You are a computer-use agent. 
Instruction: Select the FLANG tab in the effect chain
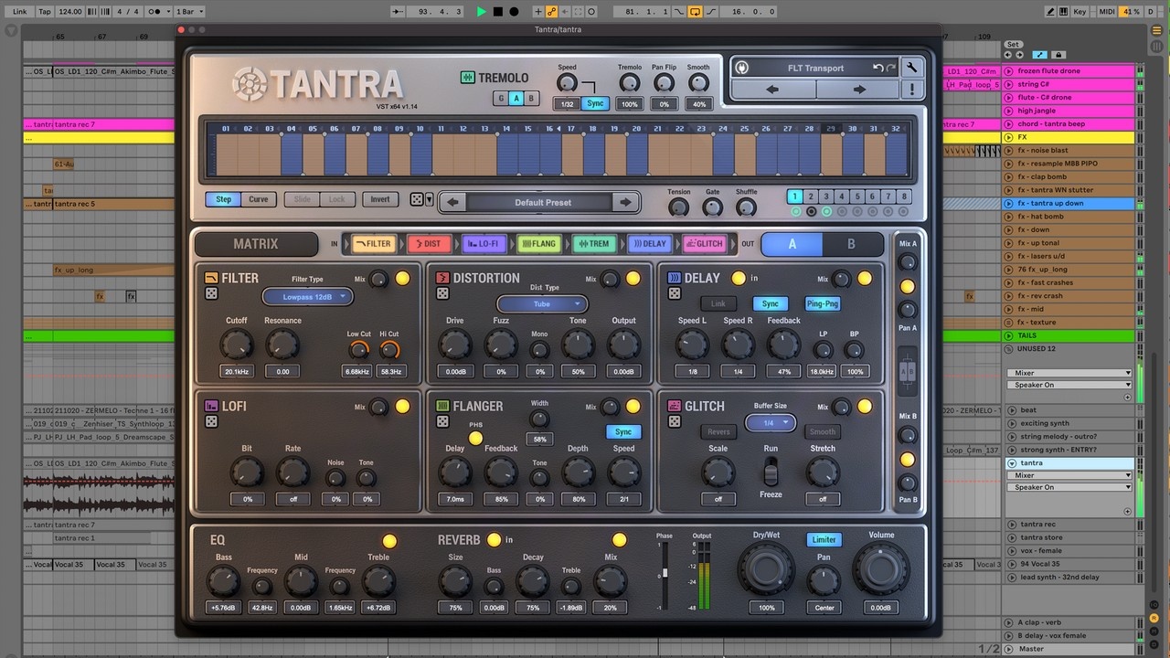[538, 244]
